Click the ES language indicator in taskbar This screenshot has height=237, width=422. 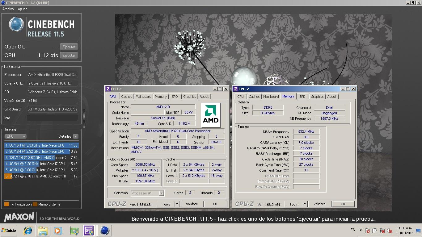(353, 230)
